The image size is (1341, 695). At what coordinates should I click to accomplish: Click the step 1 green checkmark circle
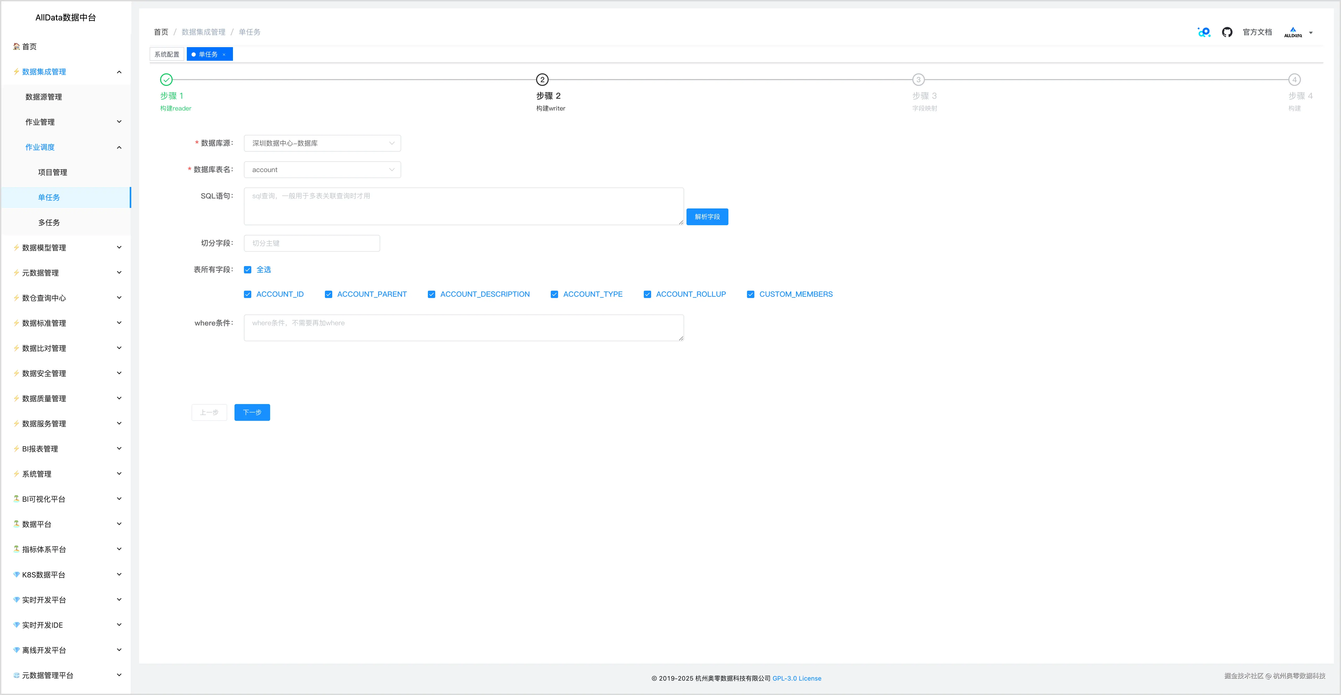pyautogui.click(x=166, y=80)
